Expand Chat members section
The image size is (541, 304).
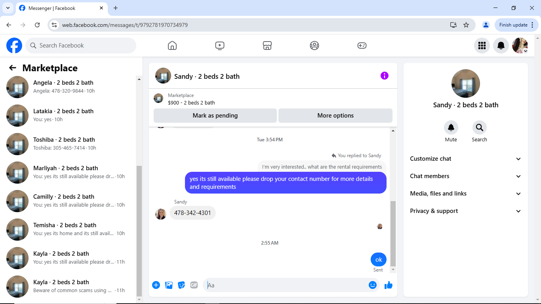pos(466,176)
